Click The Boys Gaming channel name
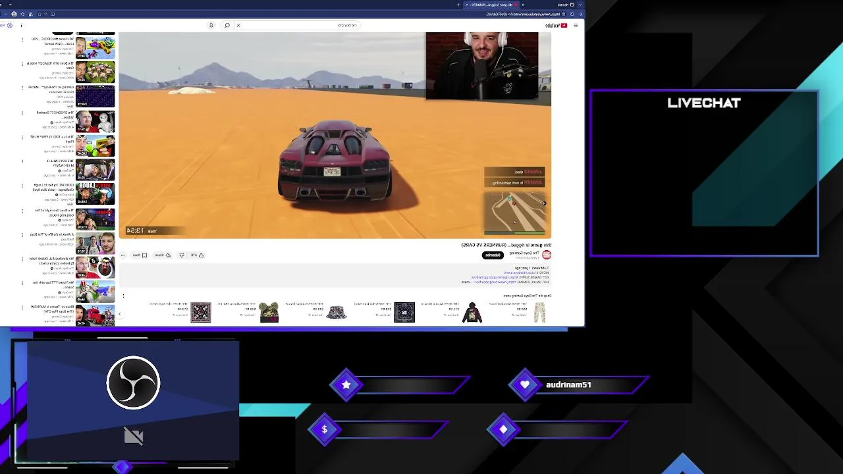The image size is (843, 474). (x=524, y=253)
